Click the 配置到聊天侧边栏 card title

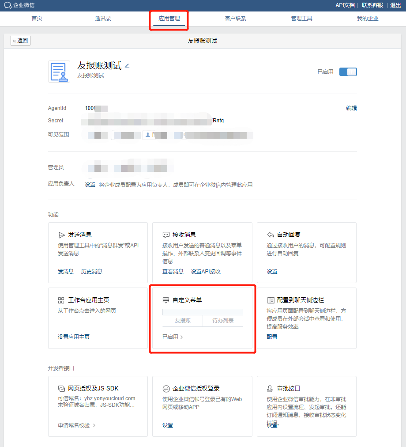coord(301,300)
